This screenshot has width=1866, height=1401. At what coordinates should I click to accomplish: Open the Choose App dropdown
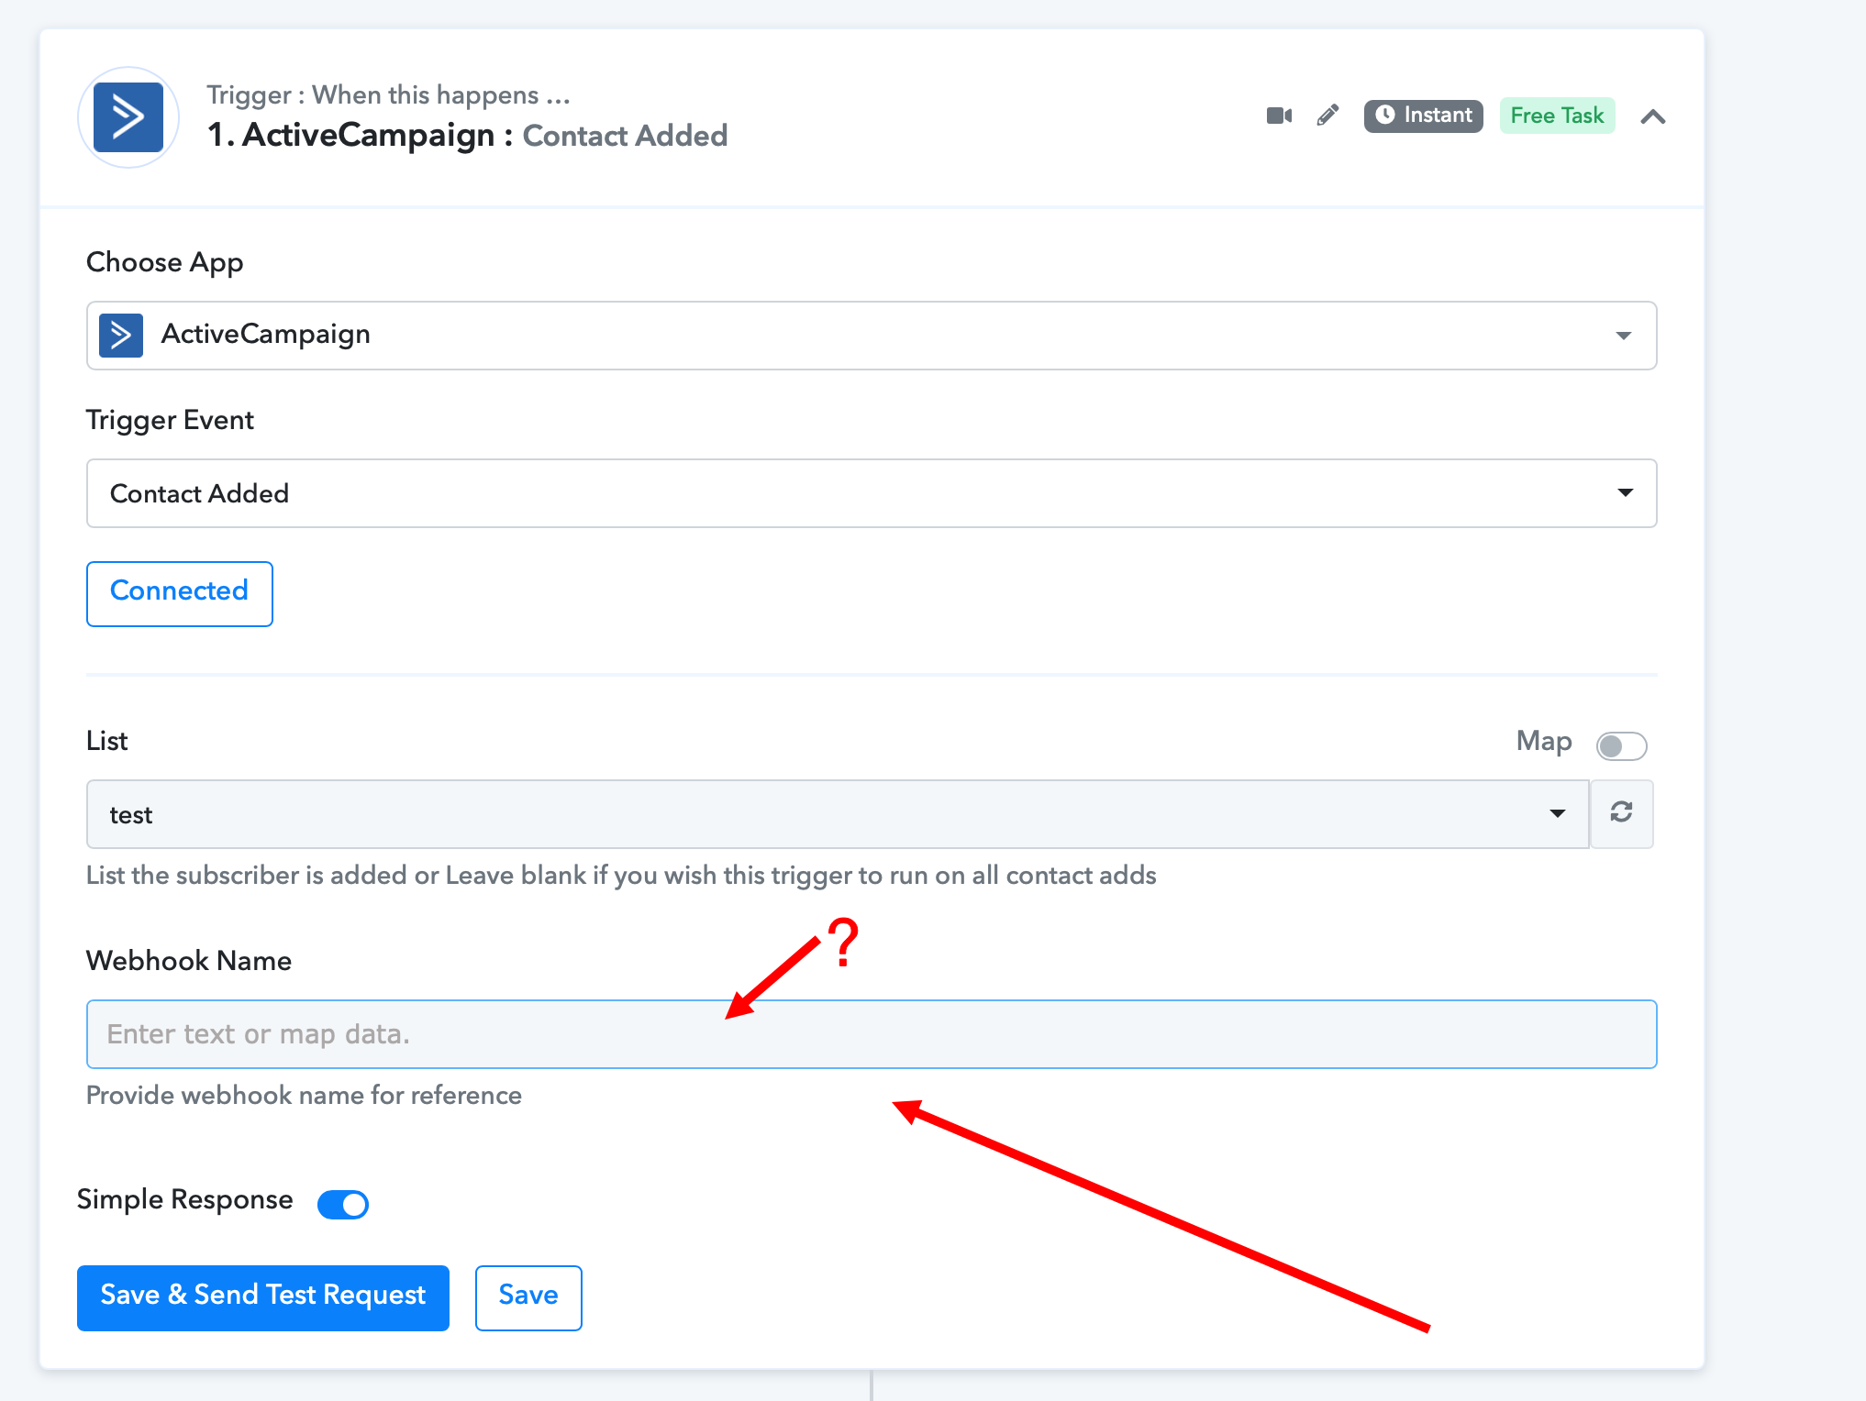point(871,336)
